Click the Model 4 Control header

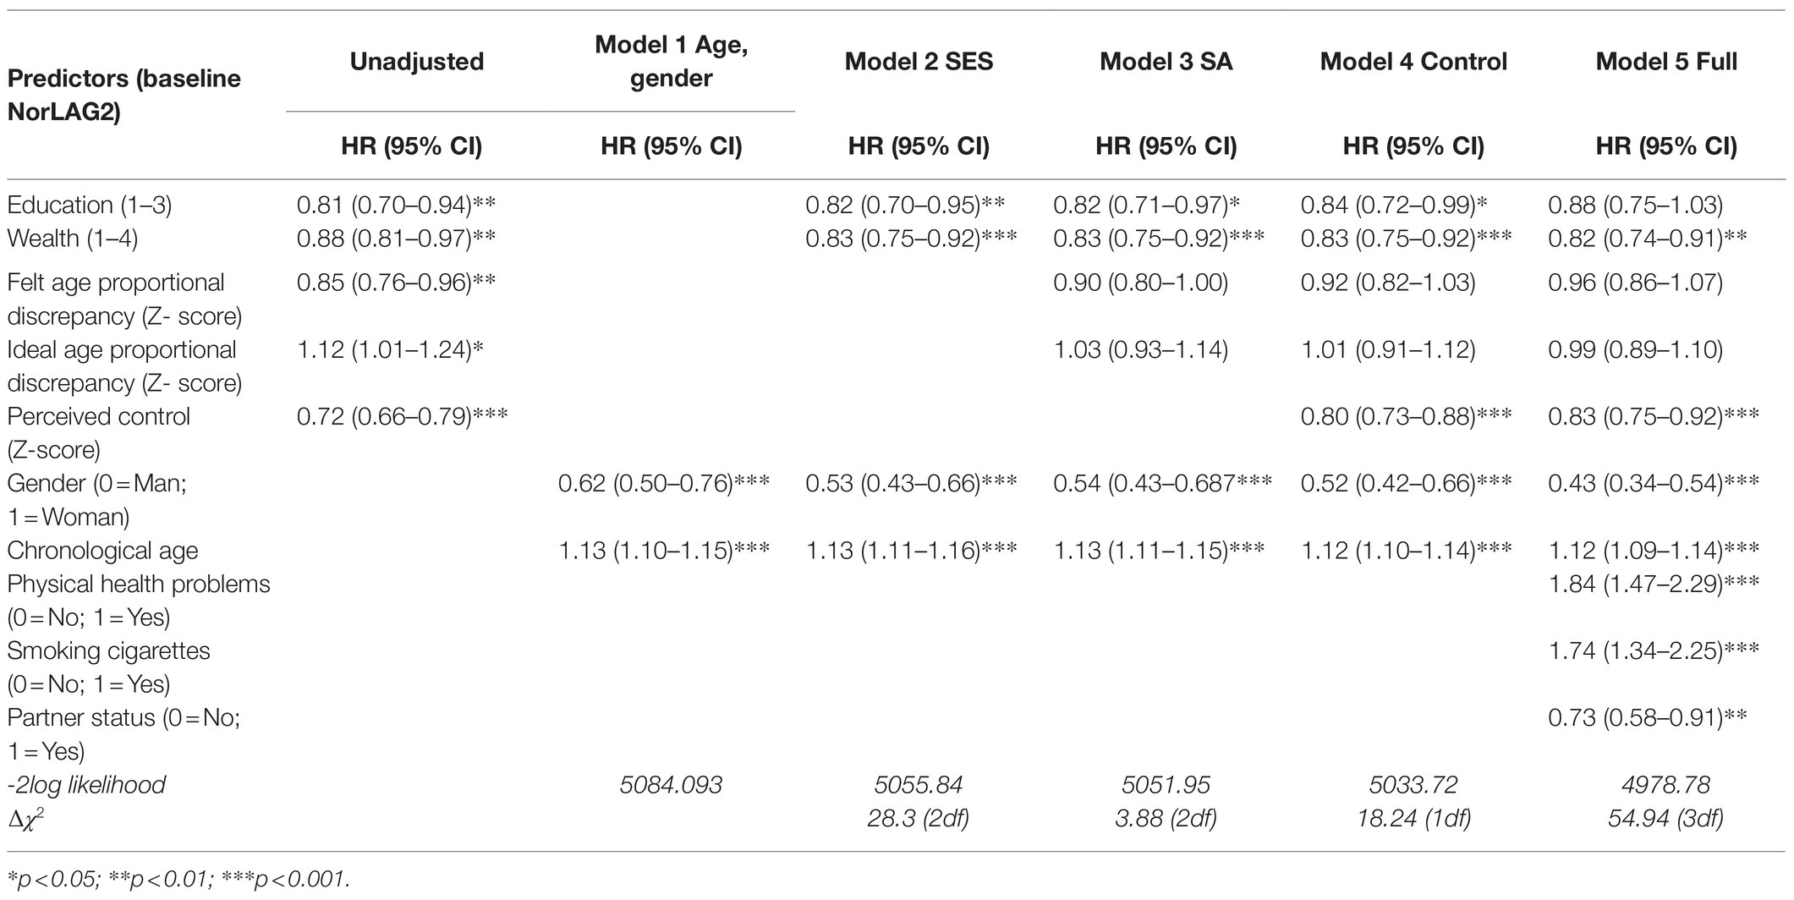pos(1413,62)
